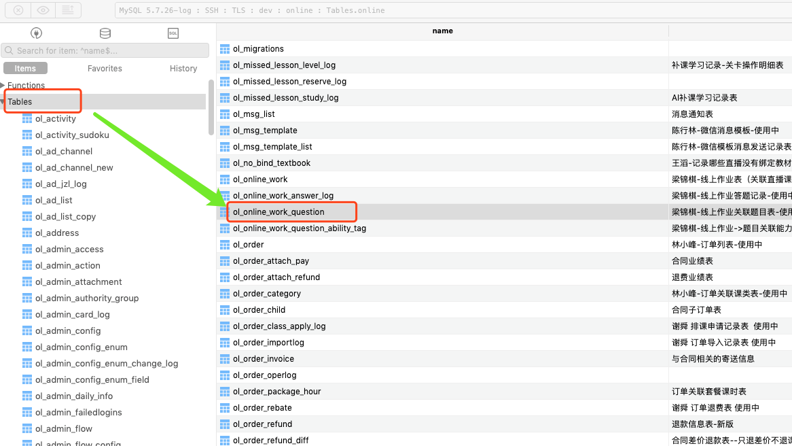The image size is (792, 446).
Task: Select ol_admin_authority_group in sidebar
Action: (x=87, y=298)
